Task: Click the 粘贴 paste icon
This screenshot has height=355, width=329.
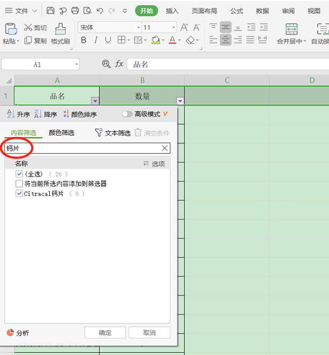Action: coord(11,29)
